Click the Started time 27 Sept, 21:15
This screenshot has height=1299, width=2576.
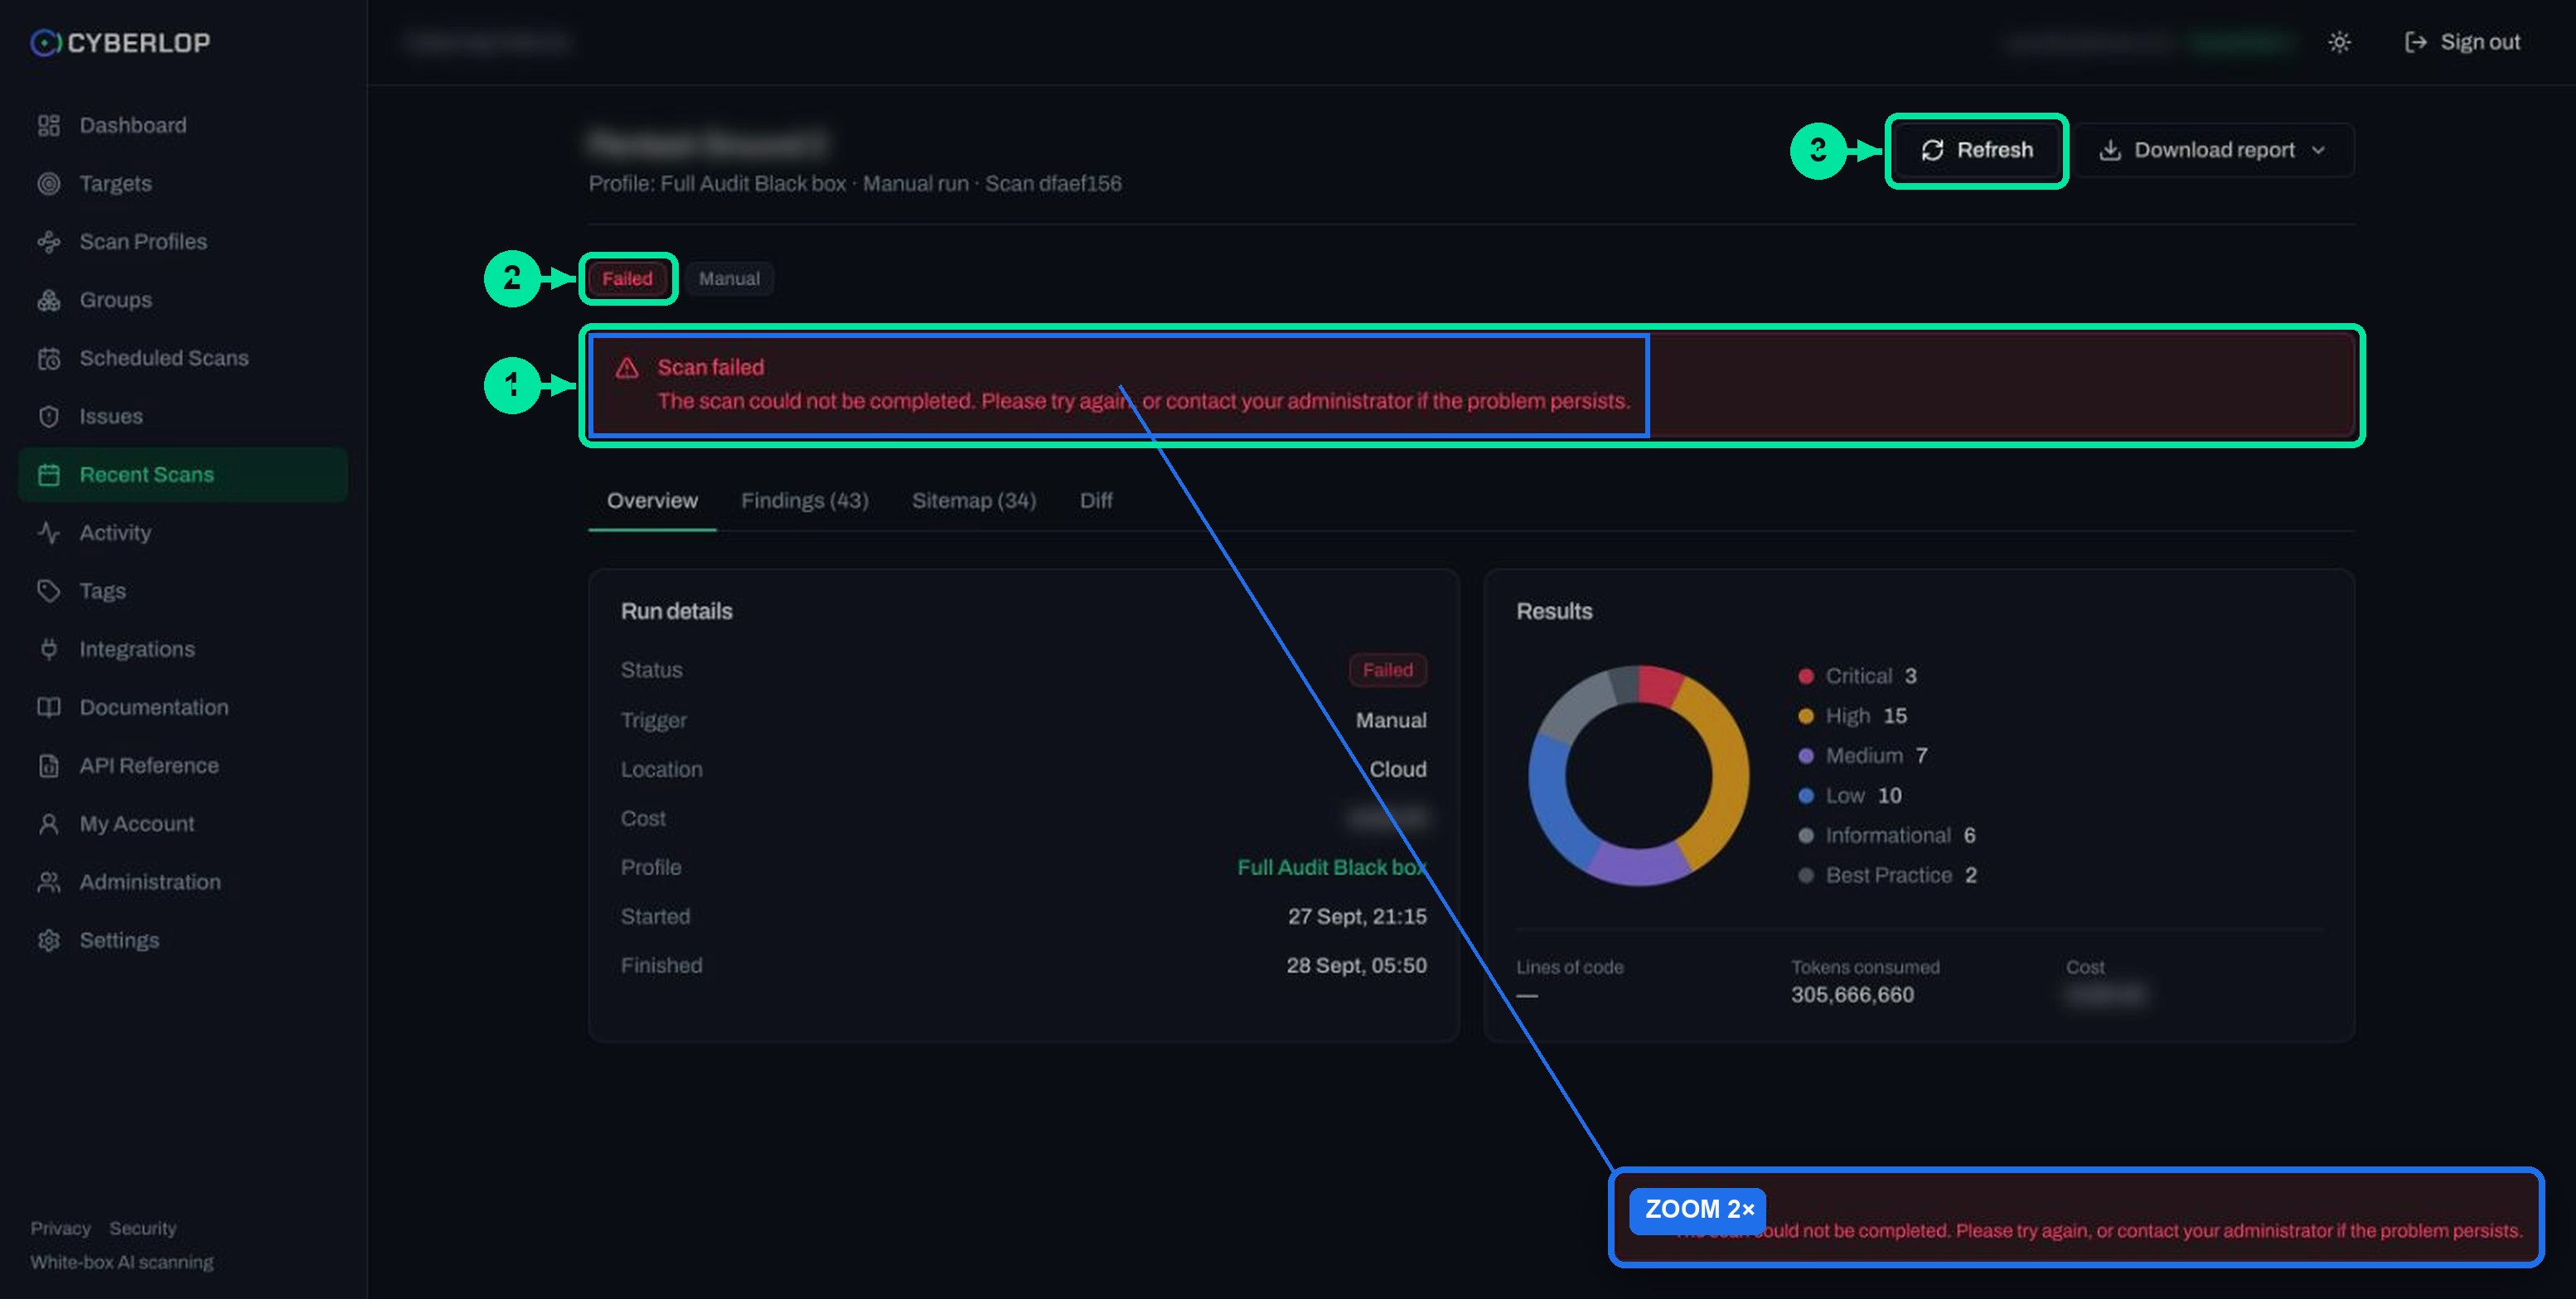point(1357,916)
